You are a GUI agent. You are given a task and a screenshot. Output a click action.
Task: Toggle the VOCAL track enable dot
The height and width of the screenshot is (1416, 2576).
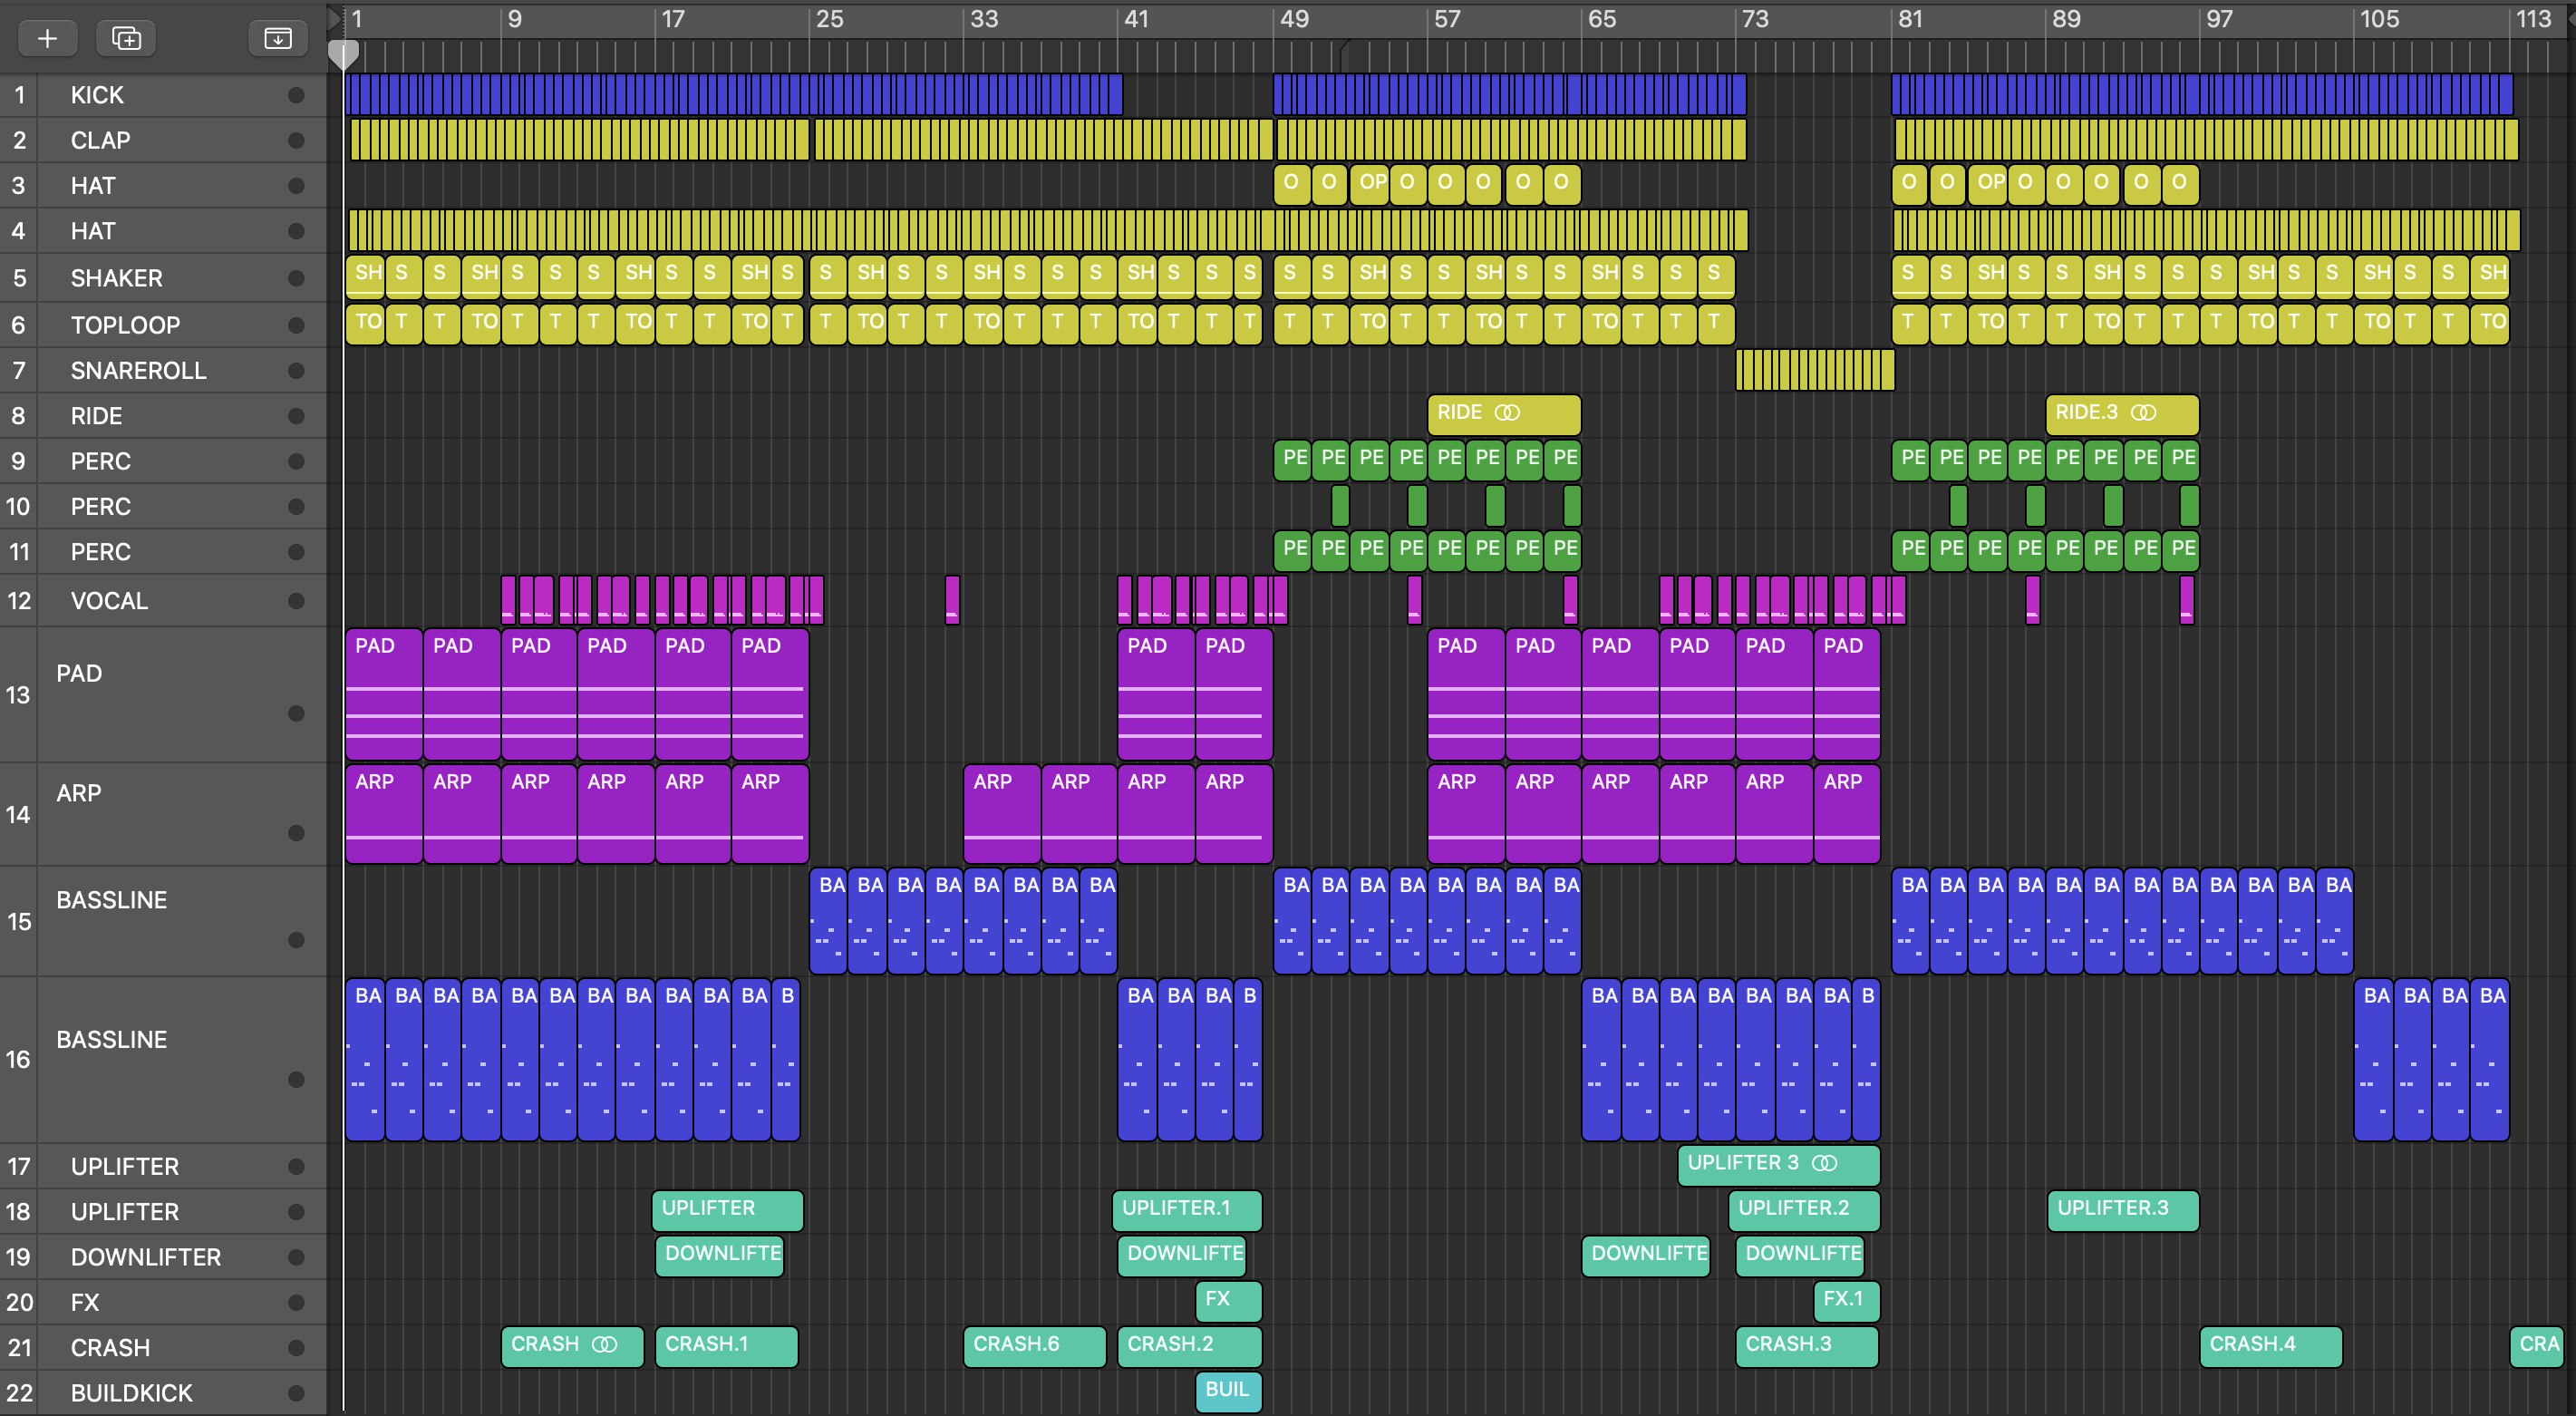[x=296, y=601]
